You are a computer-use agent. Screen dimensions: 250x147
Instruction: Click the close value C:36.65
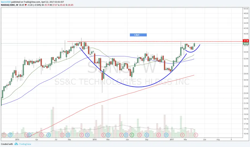[x=69, y=5]
